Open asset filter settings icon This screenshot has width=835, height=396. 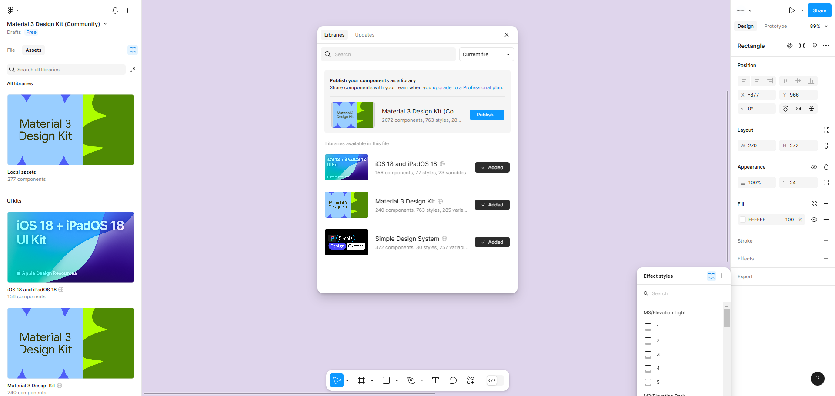[x=133, y=70]
